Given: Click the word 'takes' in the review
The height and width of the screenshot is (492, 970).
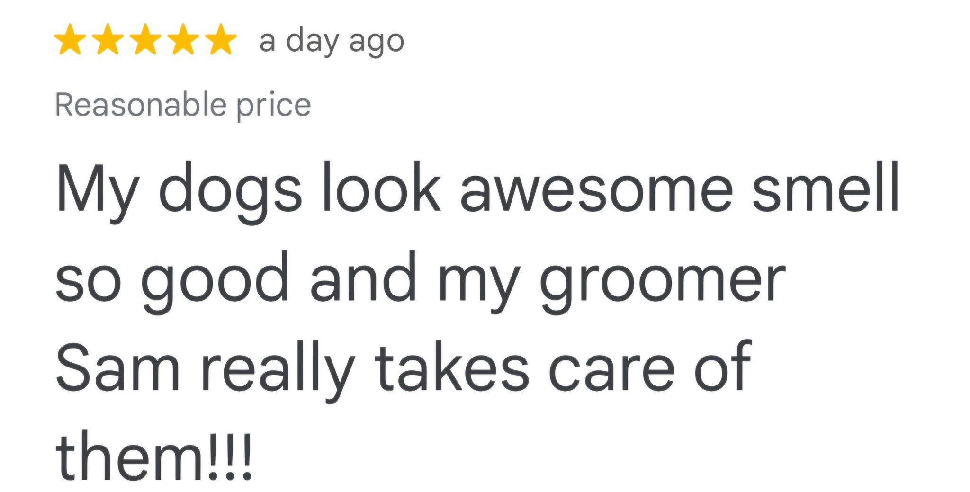Looking at the screenshot, I should click(451, 368).
